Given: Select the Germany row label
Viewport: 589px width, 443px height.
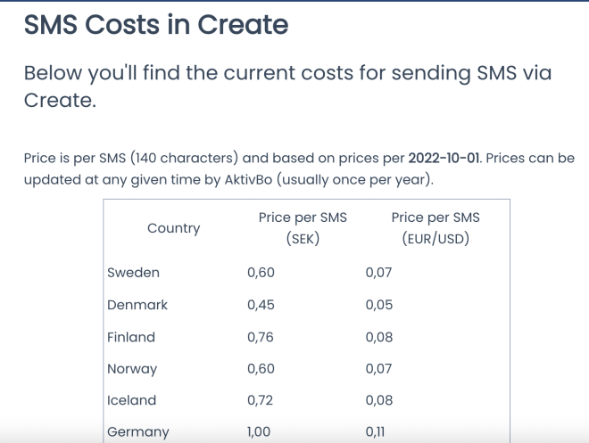Looking at the screenshot, I should (x=138, y=432).
